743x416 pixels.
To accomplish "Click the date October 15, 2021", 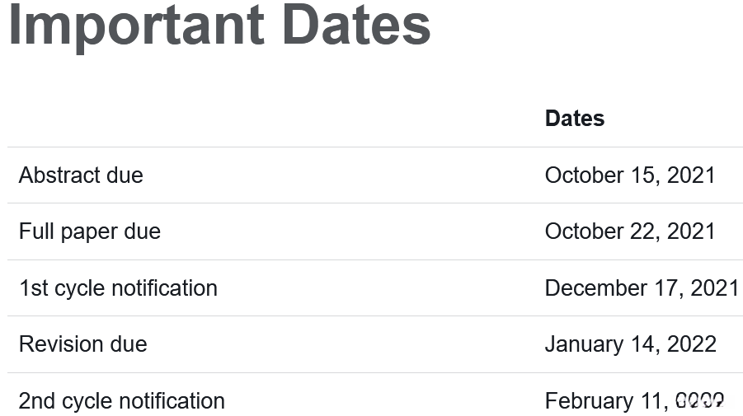I will (x=630, y=175).
